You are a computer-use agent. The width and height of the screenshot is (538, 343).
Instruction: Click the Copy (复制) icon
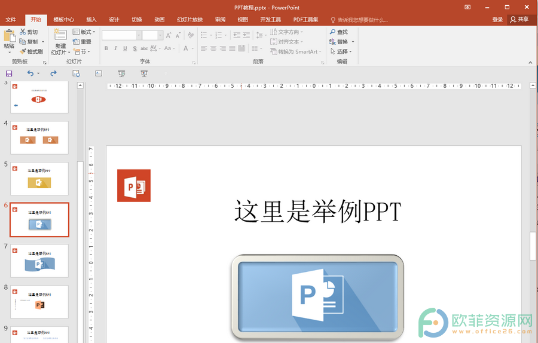23,41
